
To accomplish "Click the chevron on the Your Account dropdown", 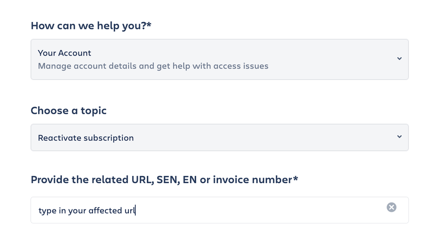I will (399, 59).
